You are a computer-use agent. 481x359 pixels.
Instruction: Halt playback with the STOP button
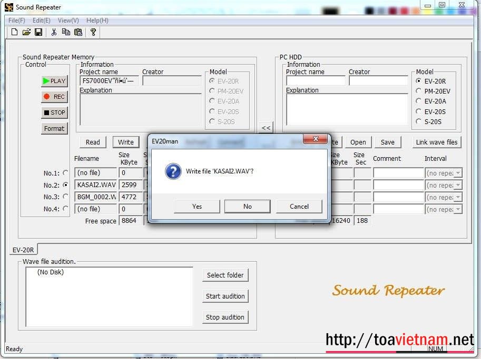pos(55,112)
